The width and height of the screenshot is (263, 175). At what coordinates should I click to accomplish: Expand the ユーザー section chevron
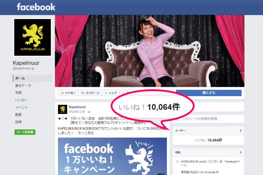pos(241,131)
